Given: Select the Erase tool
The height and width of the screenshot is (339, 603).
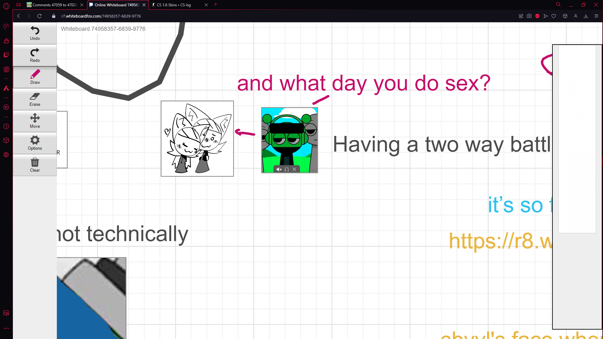Looking at the screenshot, I should click(x=35, y=99).
